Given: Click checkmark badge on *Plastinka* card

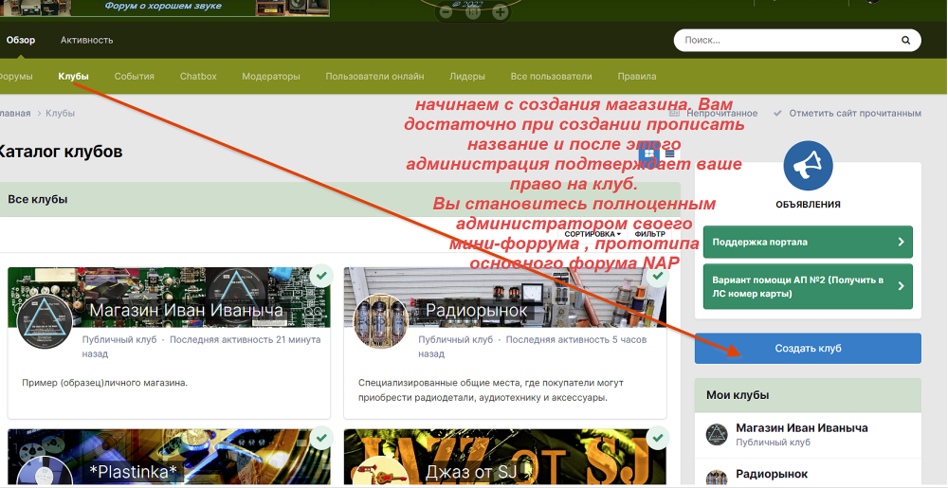Looking at the screenshot, I should pos(322,438).
